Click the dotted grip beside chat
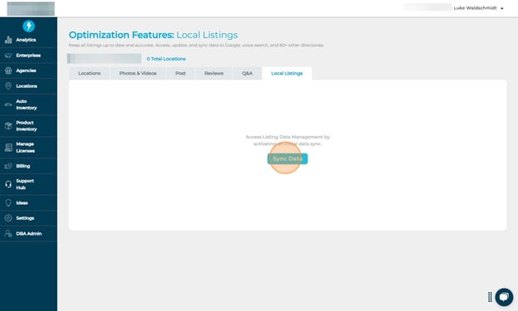The image size is (518, 311). click(490, 297)
